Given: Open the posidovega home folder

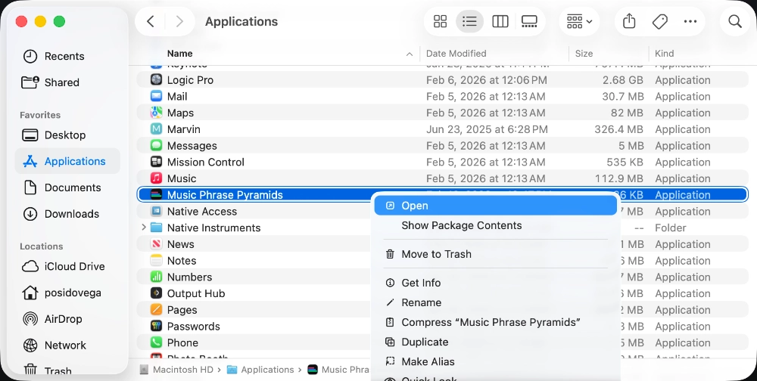Looking at the screenshot, I should tap(67, 293).
